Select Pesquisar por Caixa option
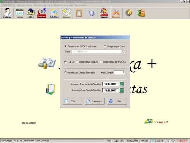 [114, 47]
